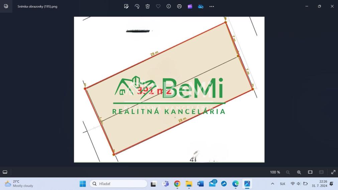Click the Hľadať taskbar search box
The width and height of the screenshot is (338, 190).
tap(118, 184)
